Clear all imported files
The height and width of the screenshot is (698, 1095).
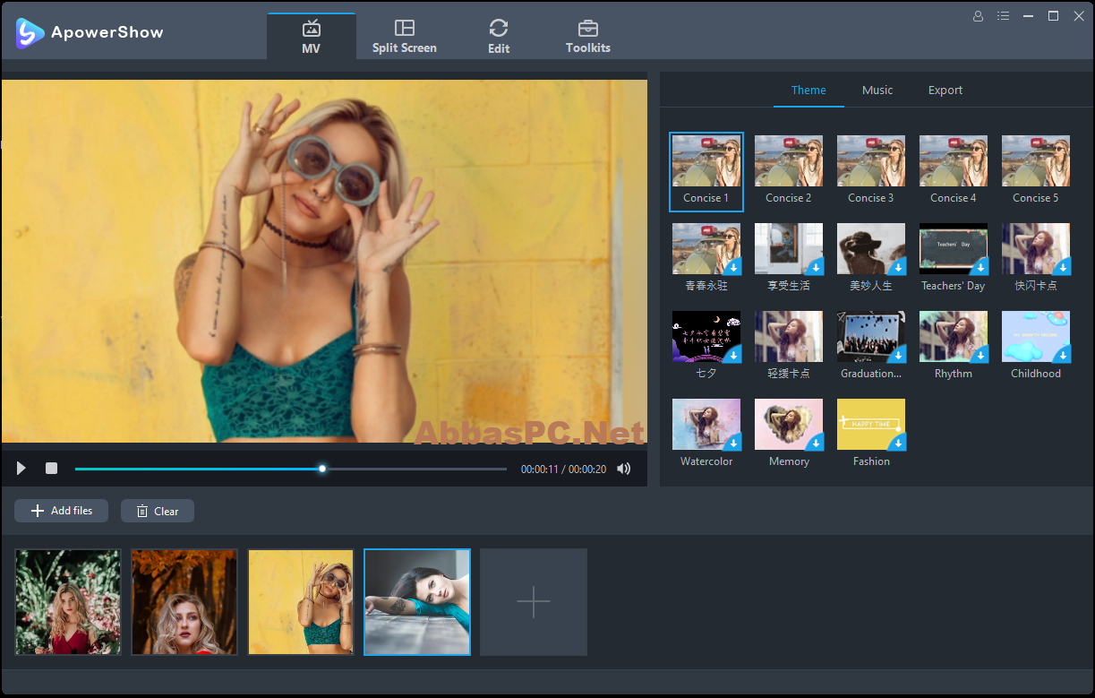tap(158, 511)
